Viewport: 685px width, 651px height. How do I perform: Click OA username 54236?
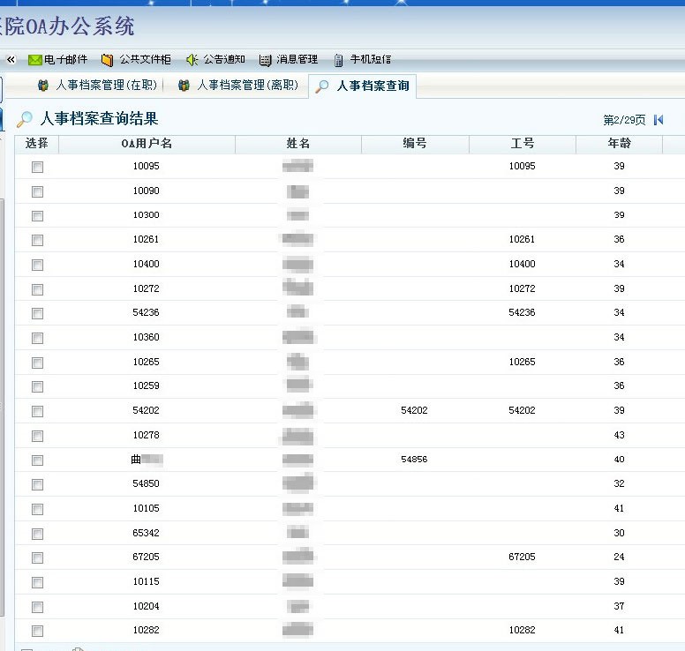[x=146, y=312]
